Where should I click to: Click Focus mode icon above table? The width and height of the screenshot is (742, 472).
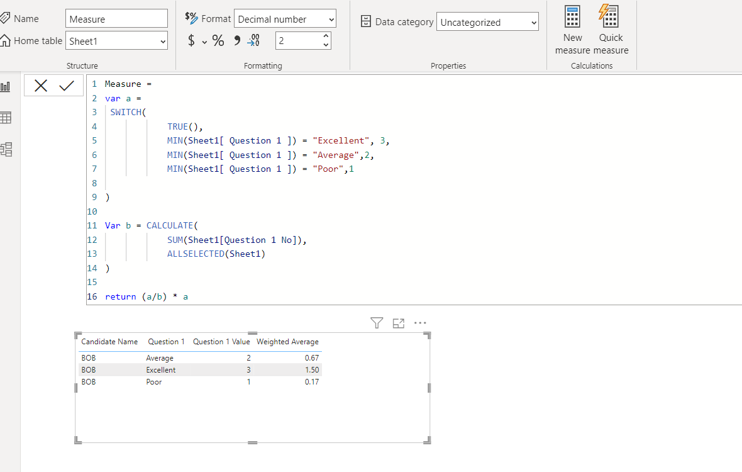(399, 323)
